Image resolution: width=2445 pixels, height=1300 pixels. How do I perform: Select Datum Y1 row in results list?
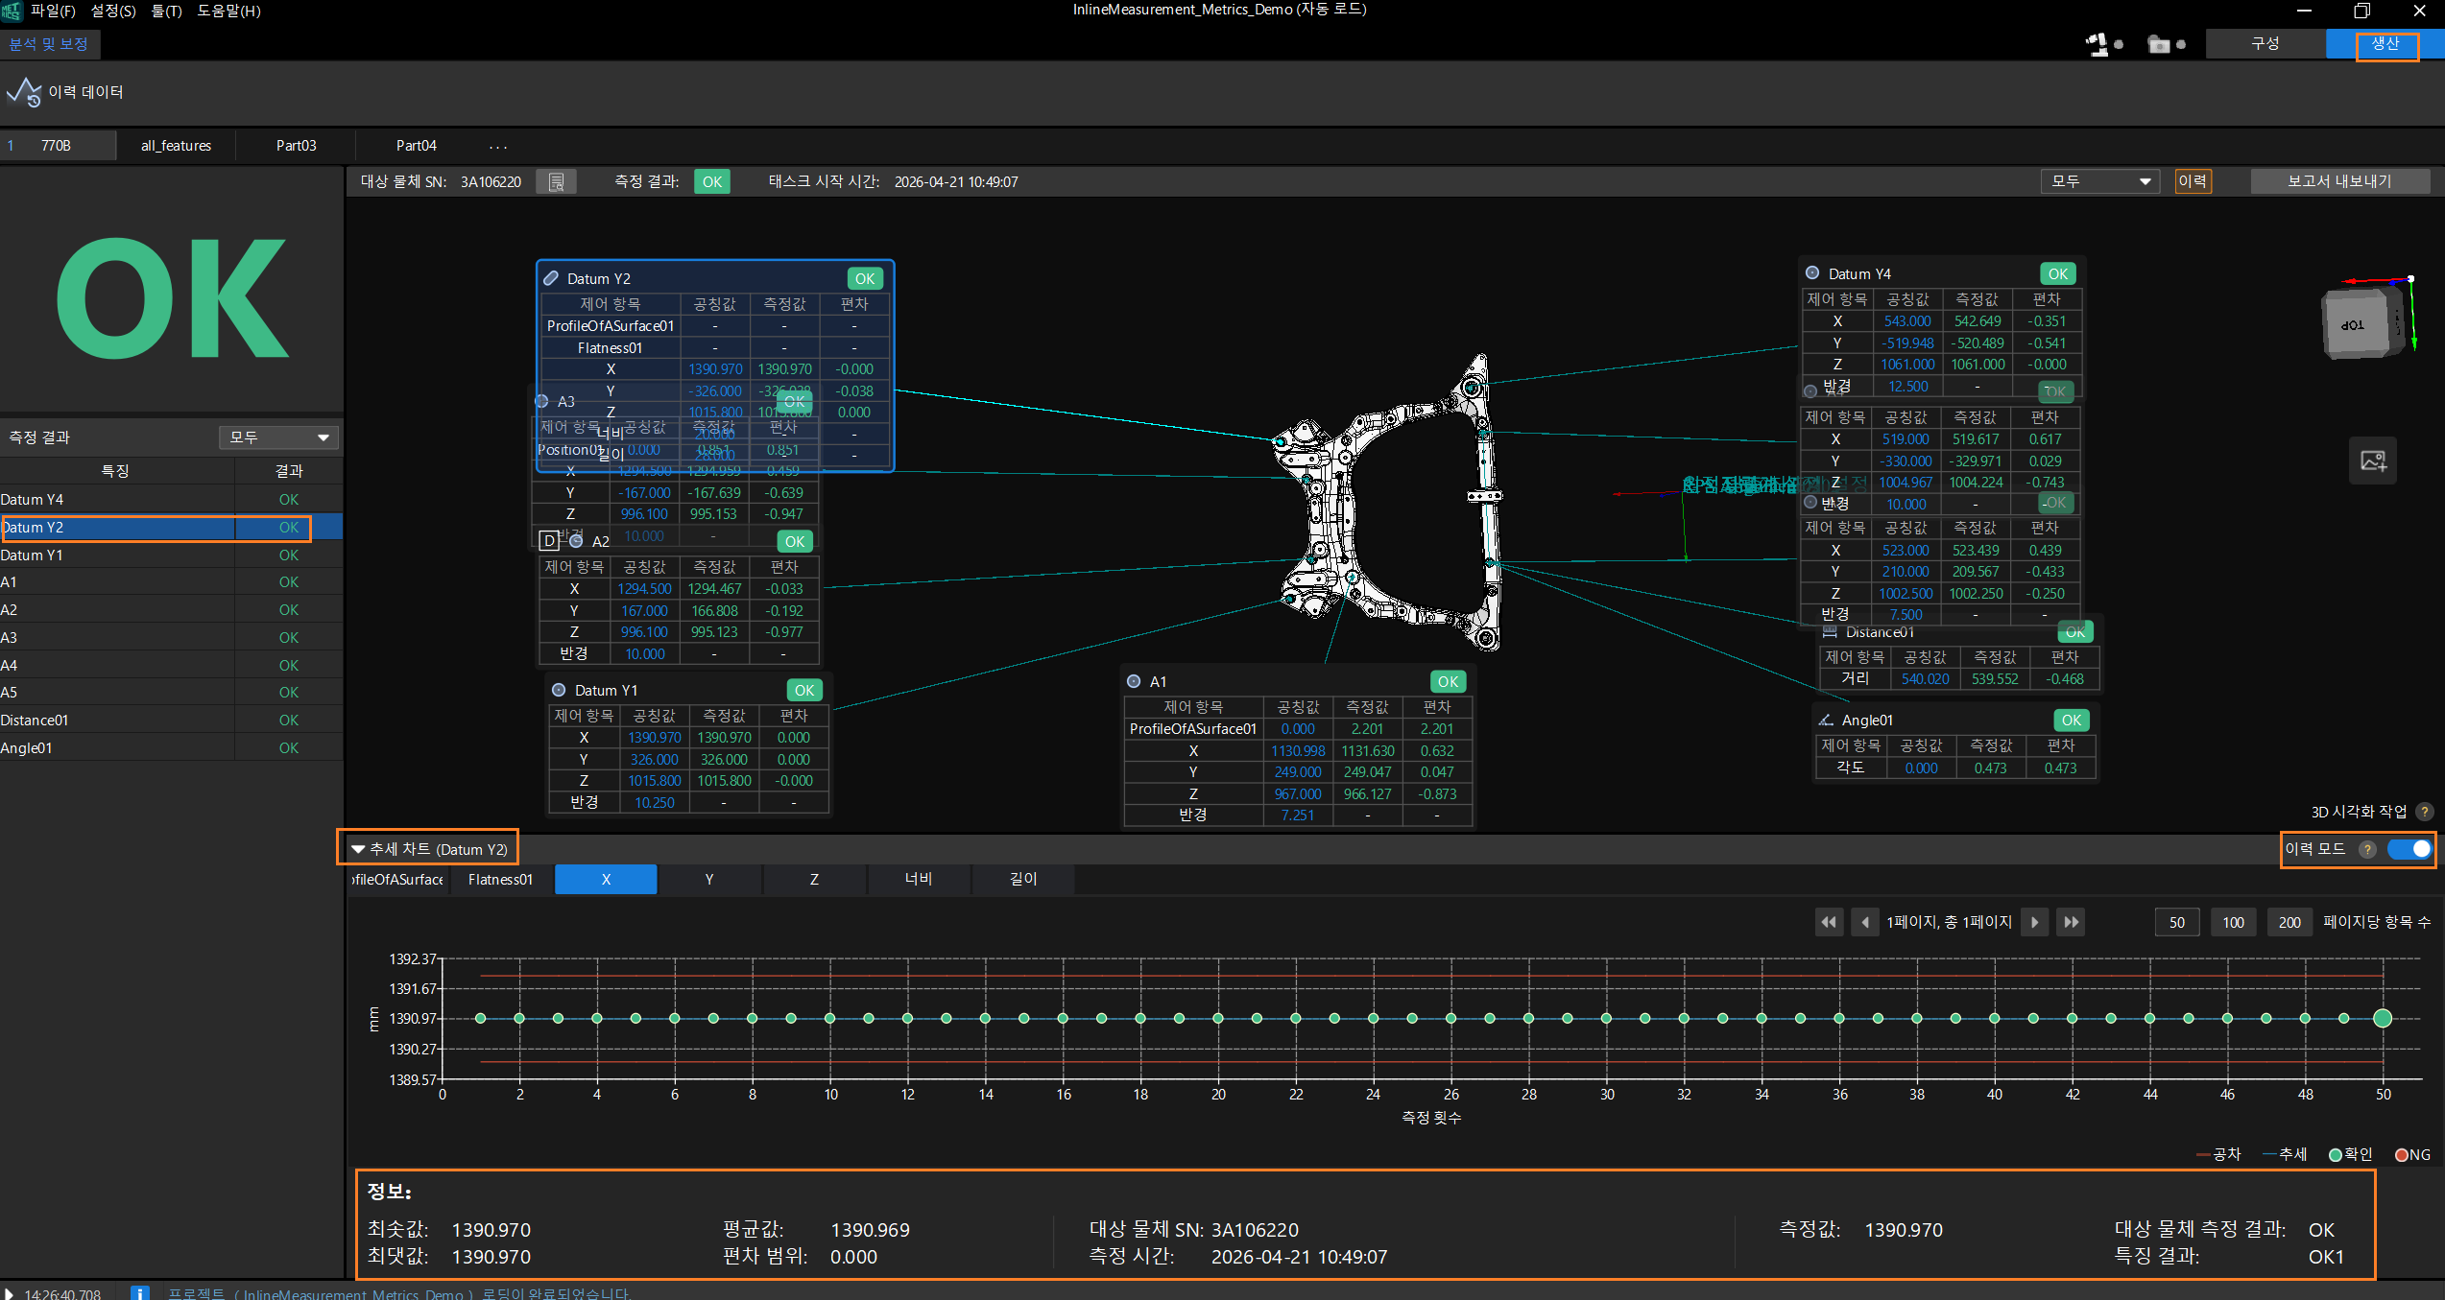[x=171, y=555]
